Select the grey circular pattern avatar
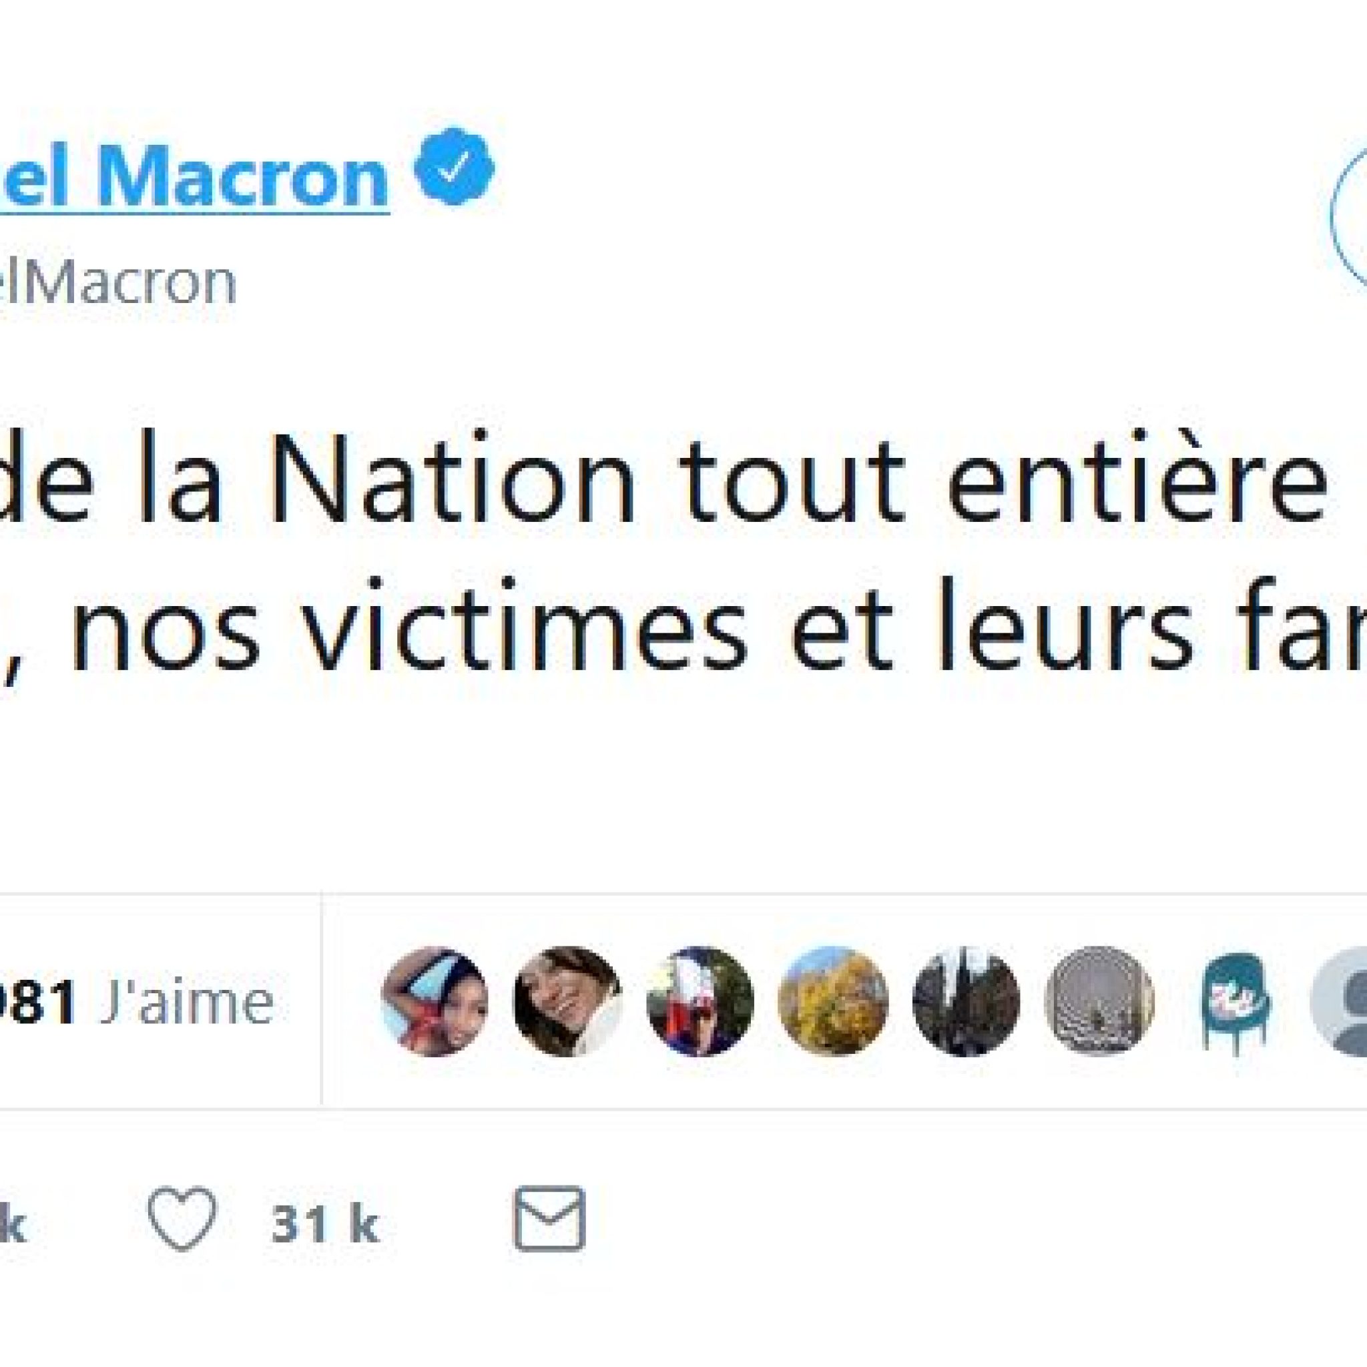 1099,1001
